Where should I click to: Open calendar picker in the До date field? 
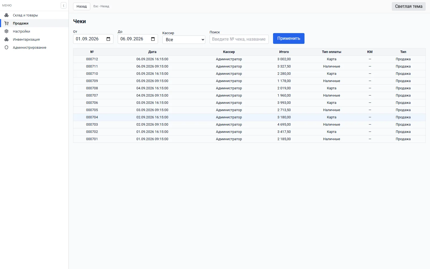pyautogui.click(x=153, y=39)
